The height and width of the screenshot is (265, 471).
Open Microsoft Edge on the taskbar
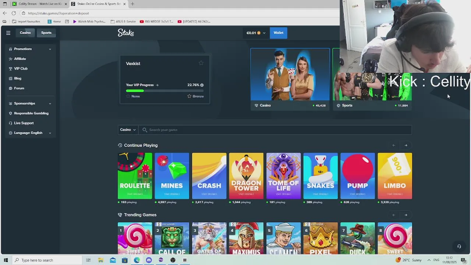(x=137, y=260)
